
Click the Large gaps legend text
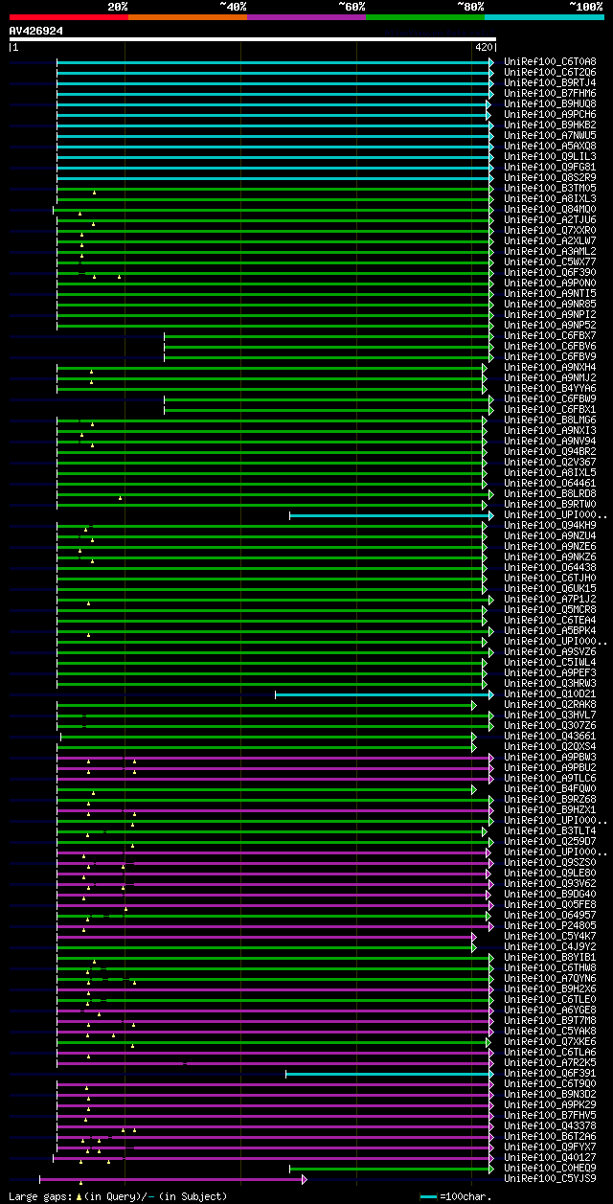119,1196
